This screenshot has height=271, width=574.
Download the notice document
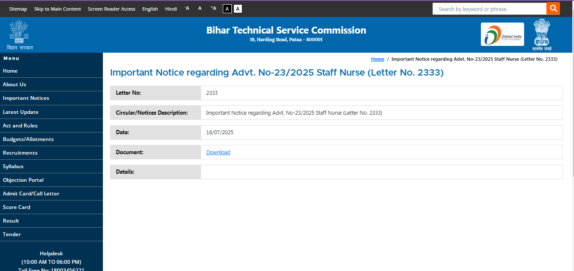[218, 152]
